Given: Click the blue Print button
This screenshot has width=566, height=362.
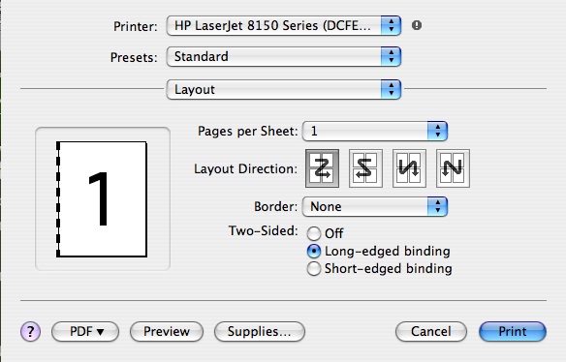Looking at the screenshot, I should pos(513,331).
